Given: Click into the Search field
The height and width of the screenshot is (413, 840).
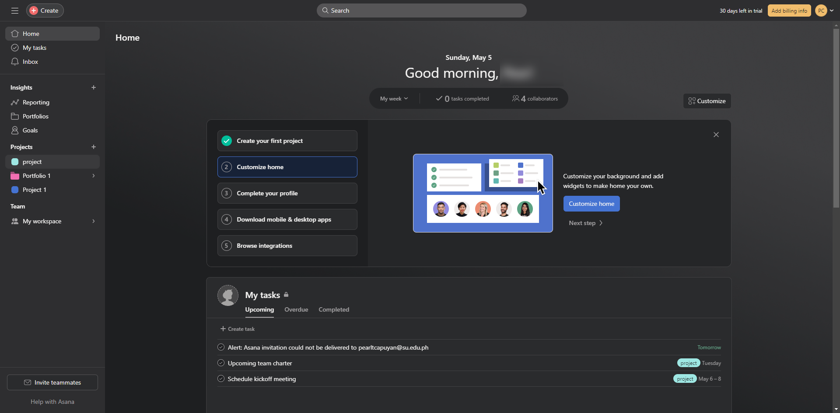Looking at the screenshot, I should (422, 10).
